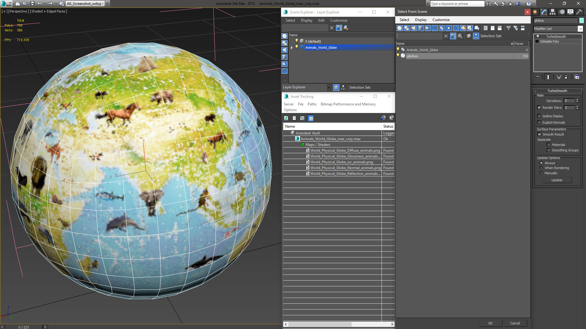The image size is (586, 329).
Task: Remove modifier from stack trash icon
Action: [566, 77]
